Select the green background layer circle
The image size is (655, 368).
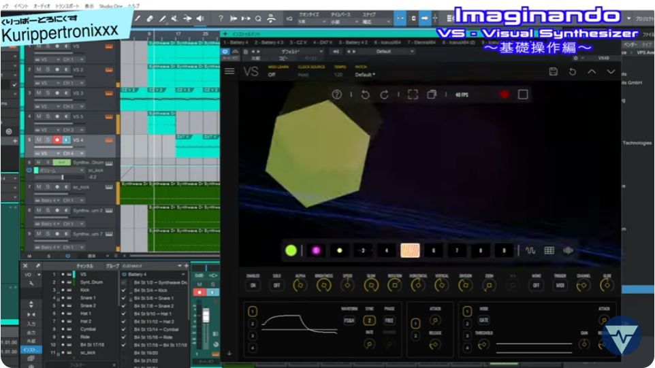(291, 250)
